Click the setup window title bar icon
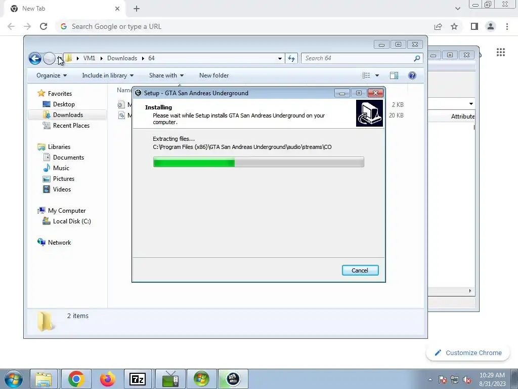This screenshot has width=518, height=389. (x=139, y=93)
